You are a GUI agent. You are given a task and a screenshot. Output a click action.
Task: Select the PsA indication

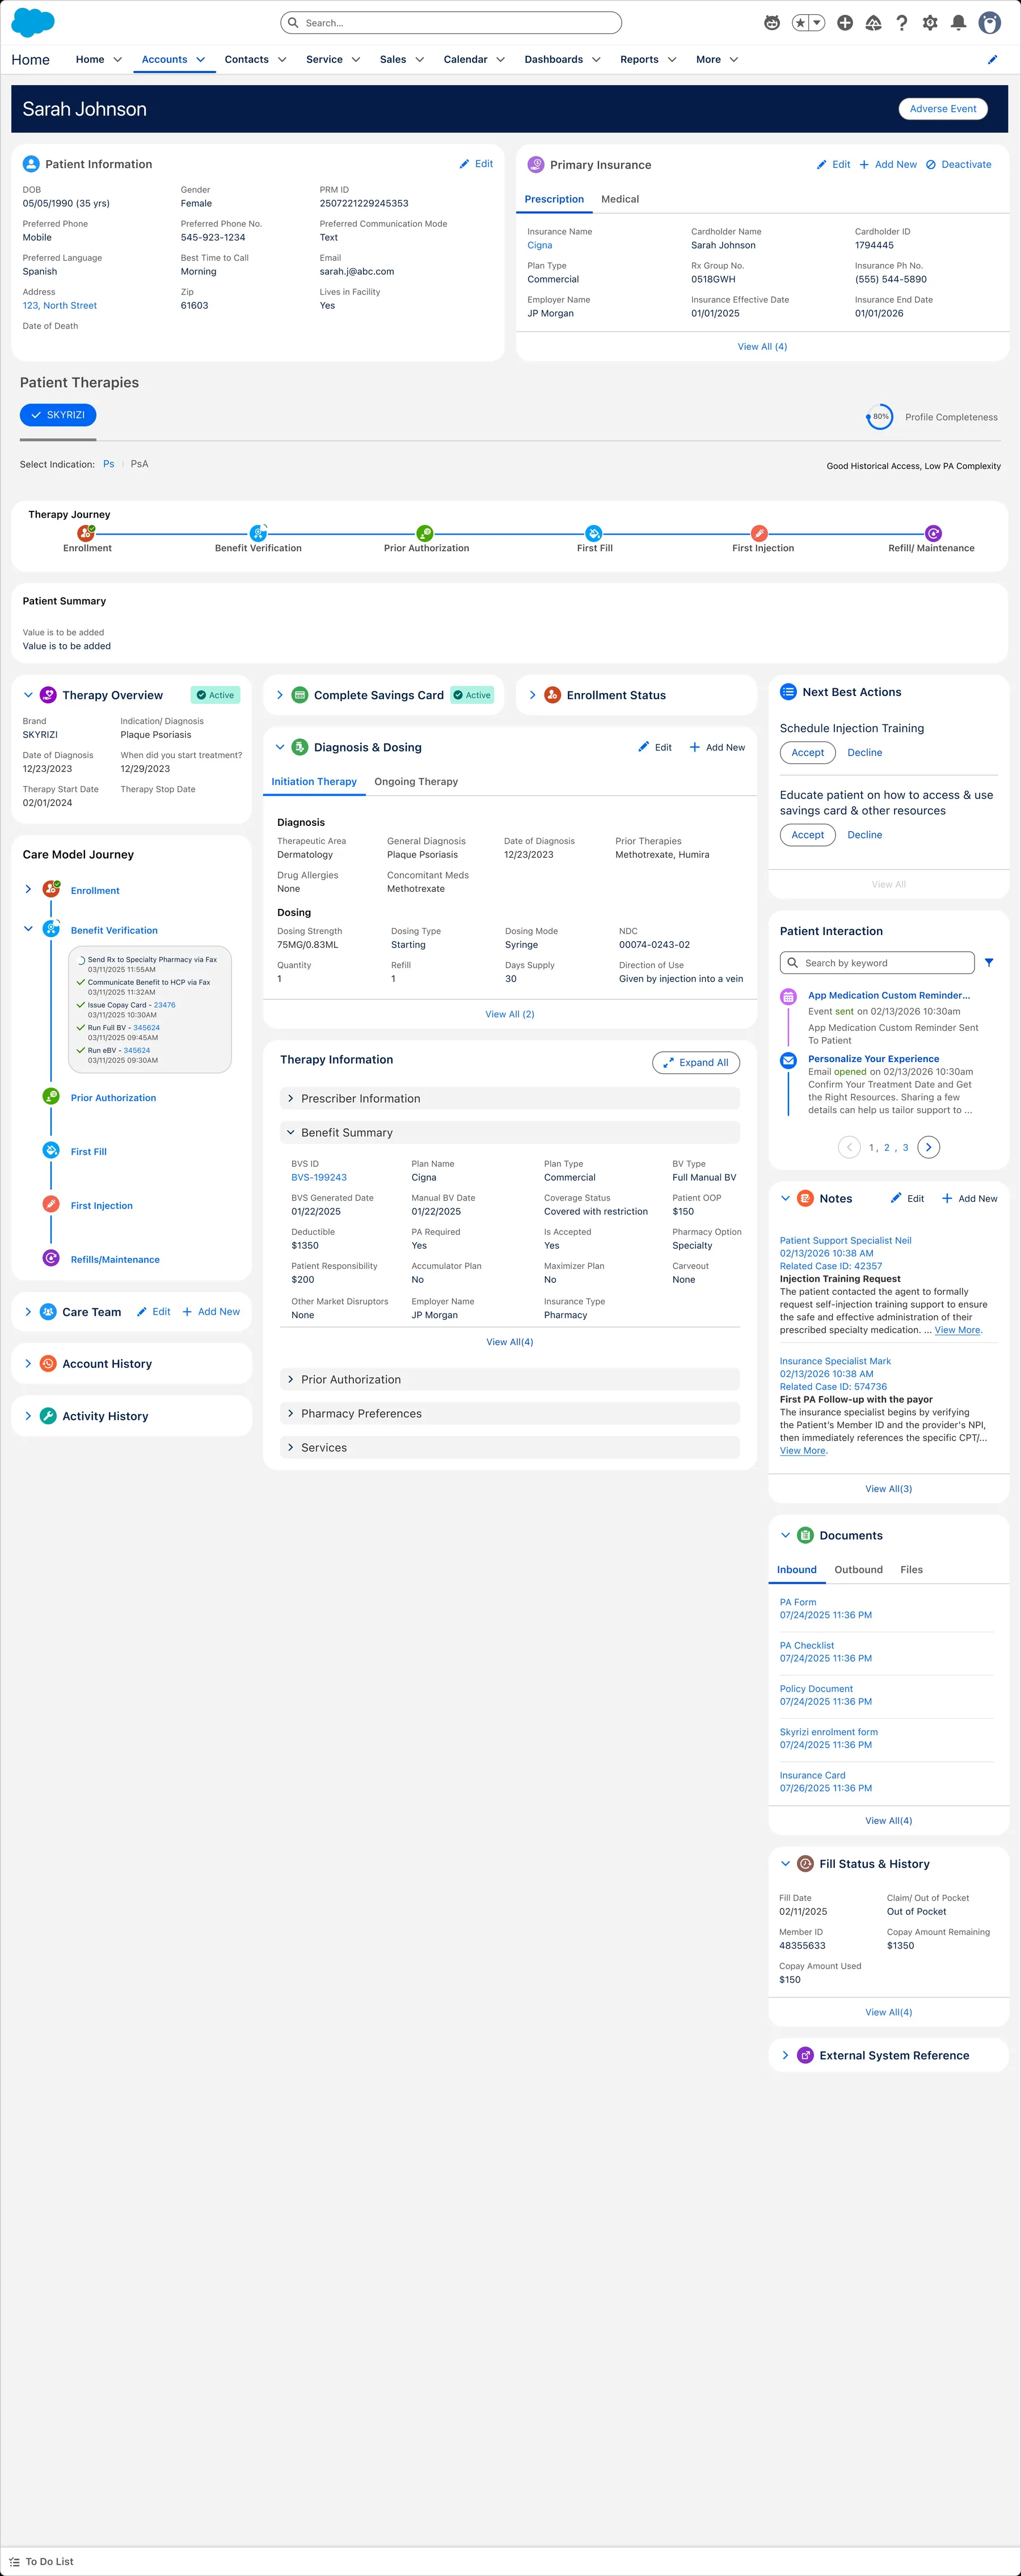(x=139, y=464)
